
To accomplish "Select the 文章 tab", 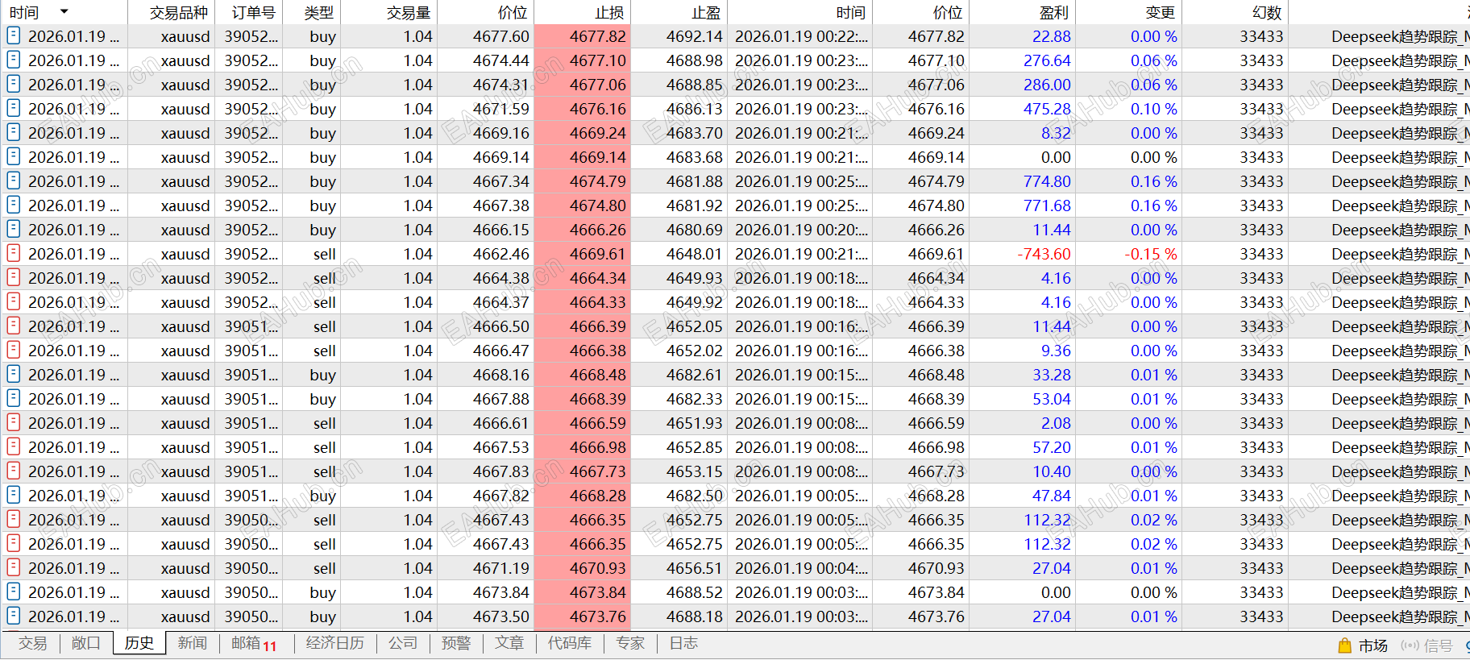I will 509,643.
